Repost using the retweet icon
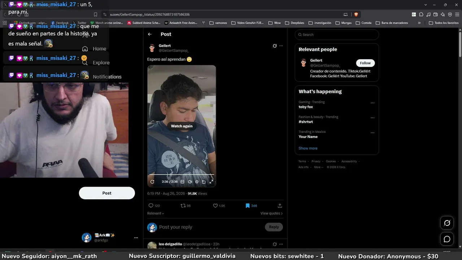The image size is (462, 260). 183,205
